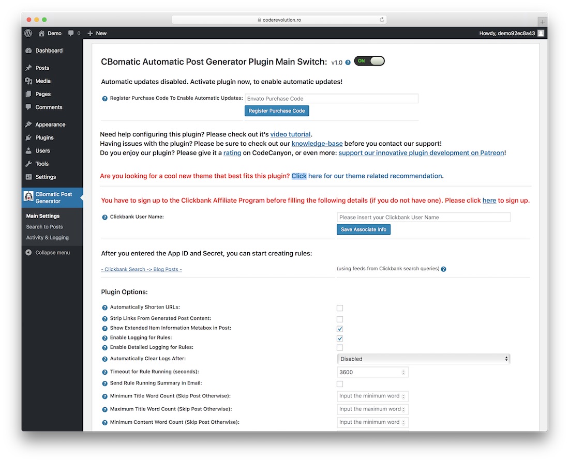569x462 pixels.
Task: Check Send Rule Running Summary in Email
Action: [x=340, y=383]
